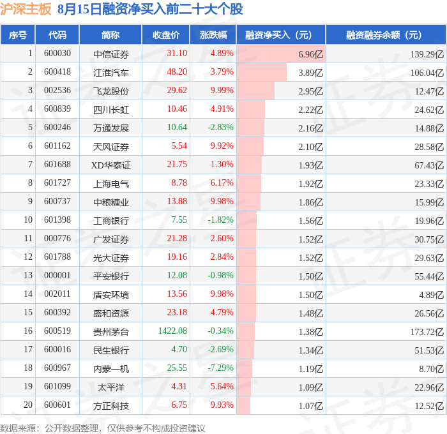Click balance value 173.72亿
This screenshot has width=447, height=434.
click(x=427, y=332)
